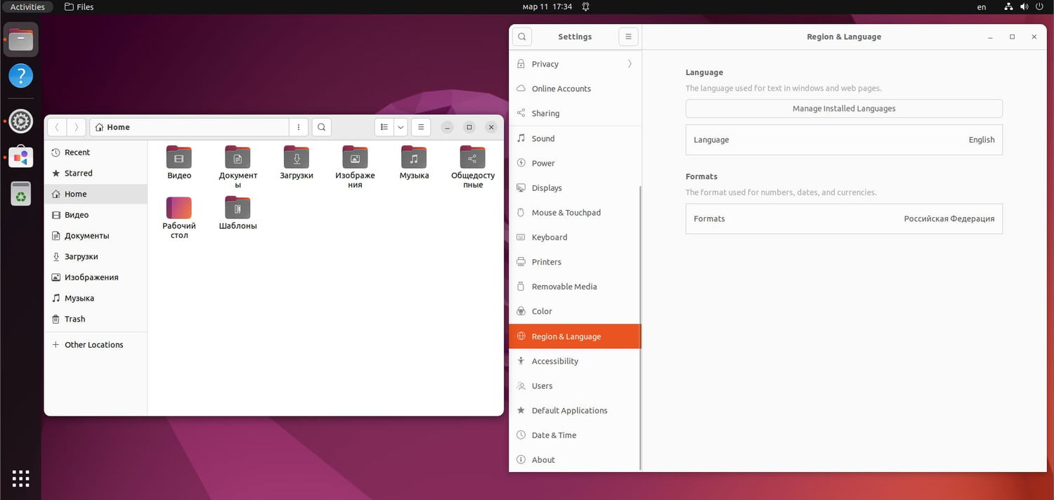Select Видео in Files sidebar

pyautogui.click(x=96, y=215)
